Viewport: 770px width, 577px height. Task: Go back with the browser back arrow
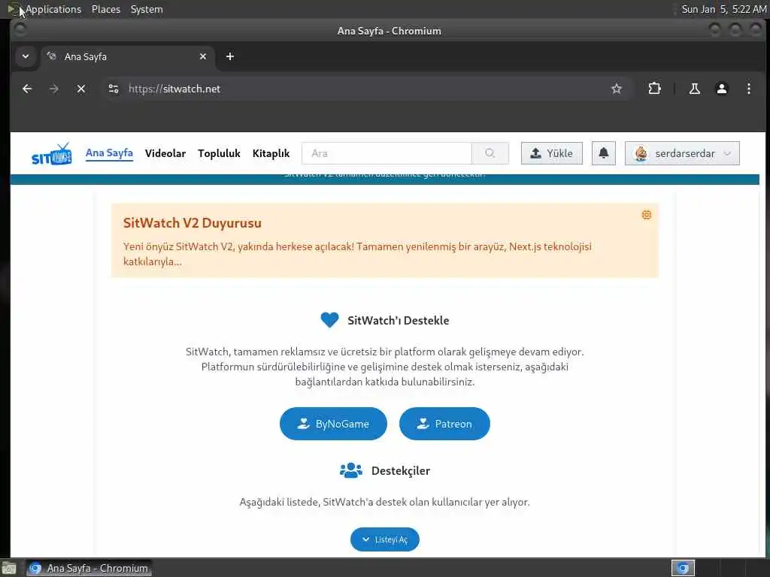(x=28, y=89)
